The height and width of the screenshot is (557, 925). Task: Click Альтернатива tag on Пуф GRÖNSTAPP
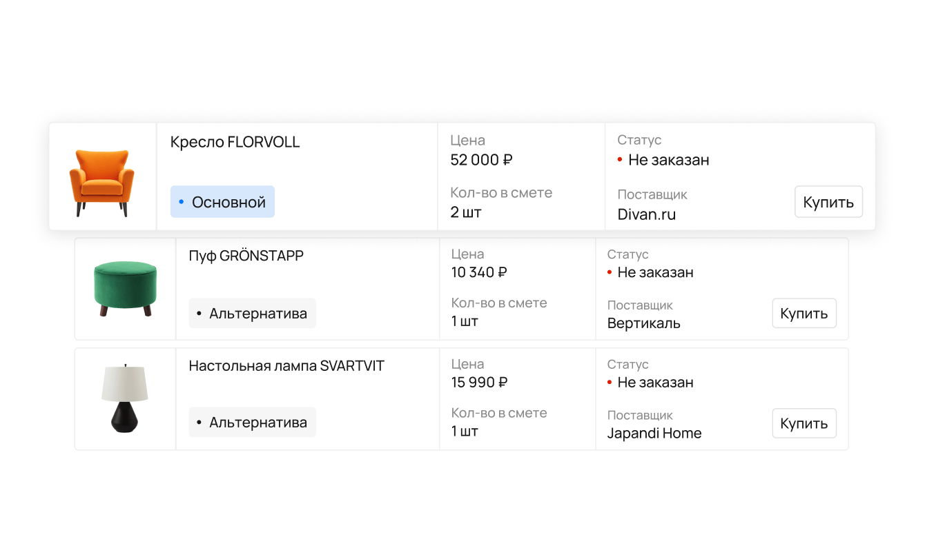click(252, 314)
